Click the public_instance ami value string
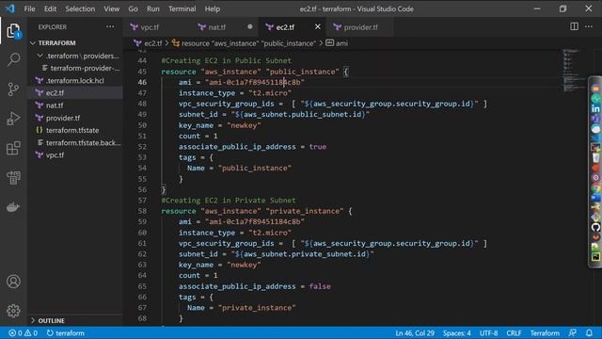 [x=255, y=82]
